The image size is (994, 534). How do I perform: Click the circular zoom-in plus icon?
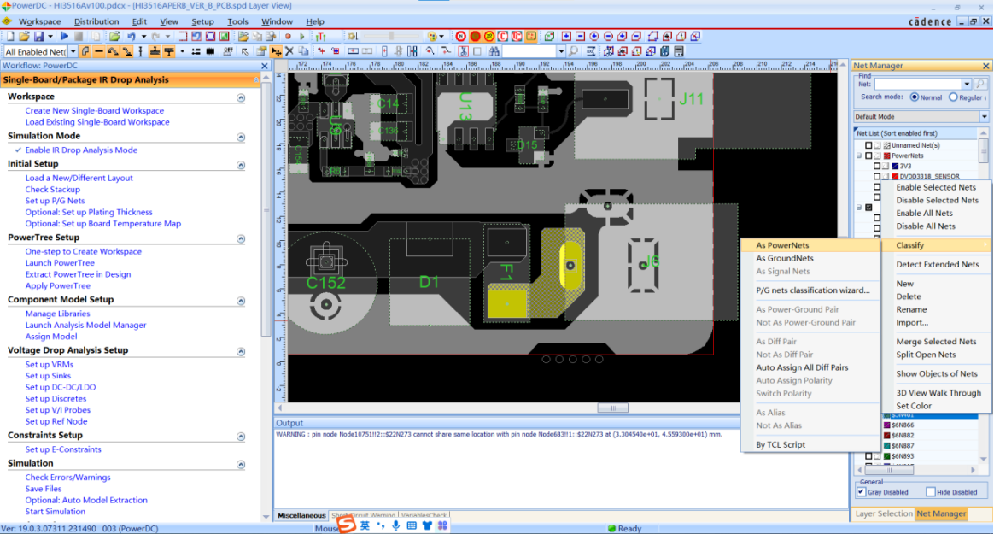pos(594,36)
